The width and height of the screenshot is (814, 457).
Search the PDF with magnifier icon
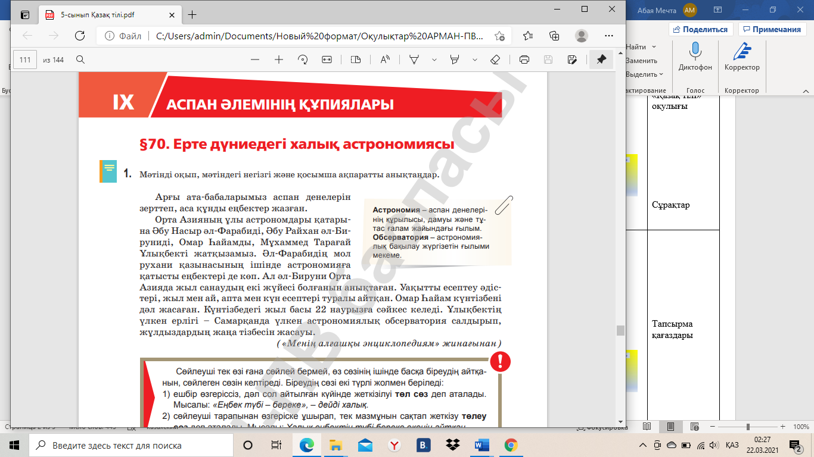click(x=80, y=60)
